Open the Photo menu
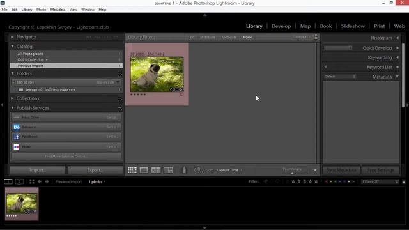The width and height of the screenshot is (409, 230). point(41,10)
